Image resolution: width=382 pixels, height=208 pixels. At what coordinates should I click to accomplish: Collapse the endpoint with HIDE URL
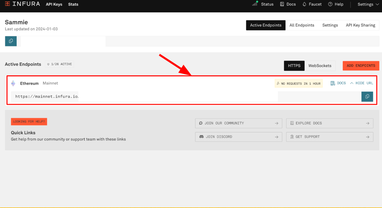coord(361,83)
